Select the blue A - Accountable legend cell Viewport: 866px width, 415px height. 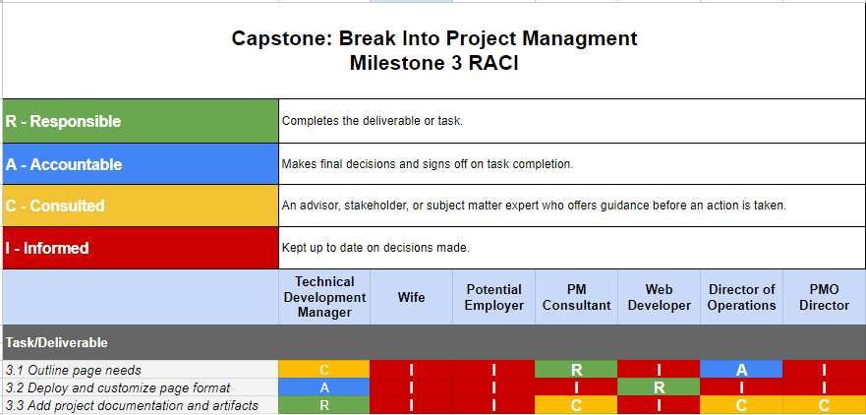(141, 164)
